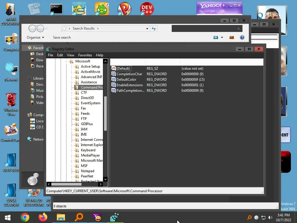Select the 0x00000001 (1) data cell
This screenshot has width=297, height=223.
point(192,85)
